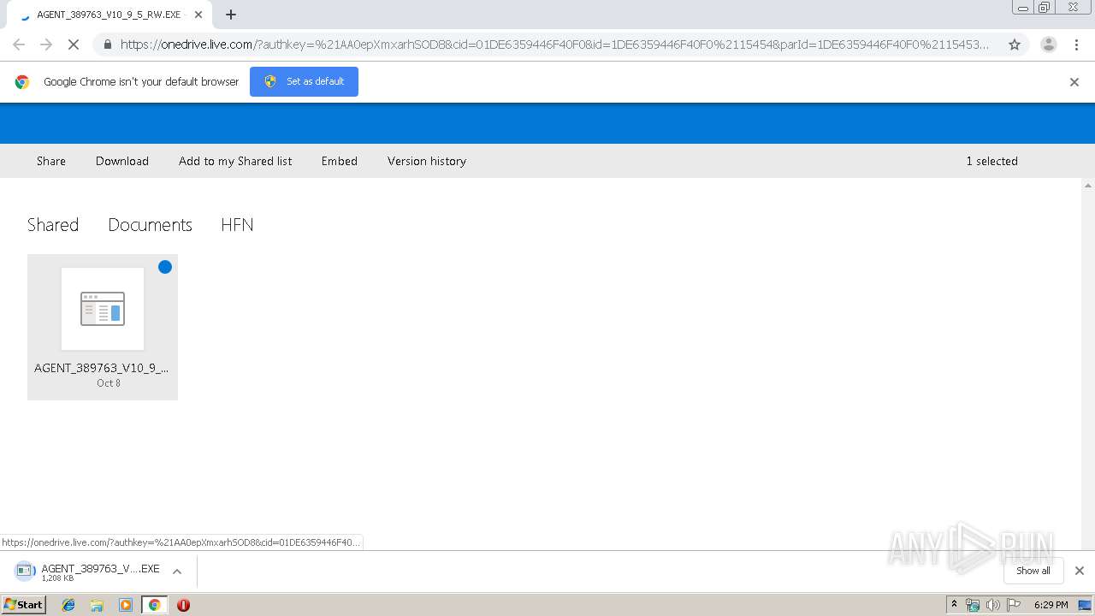
Task: Dismiss default browser notification bar
Action: tap(1074, 82)
